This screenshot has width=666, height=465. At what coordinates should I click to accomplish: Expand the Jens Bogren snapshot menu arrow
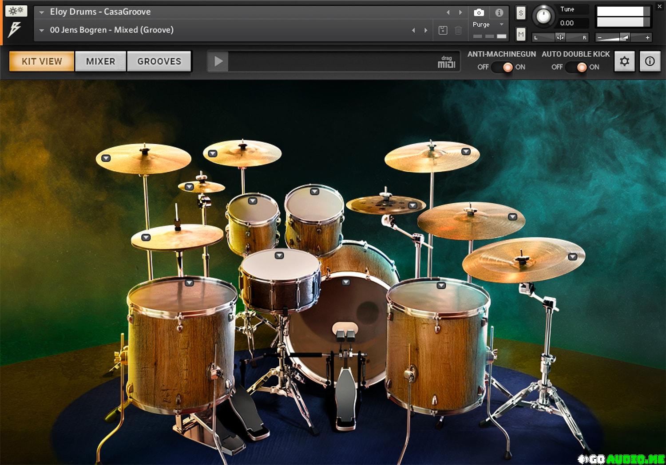[42, 31]
